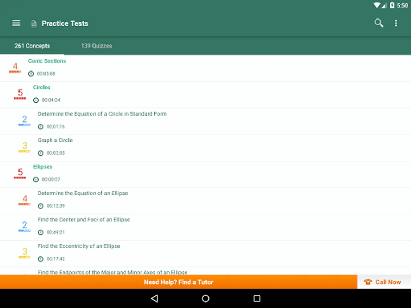Image resolution: width=411 pixels, height=308 pixels.
Task: Select the level 2 score indicator for Circle Equation
Action: pyautogui.click(x=24, y=121)
